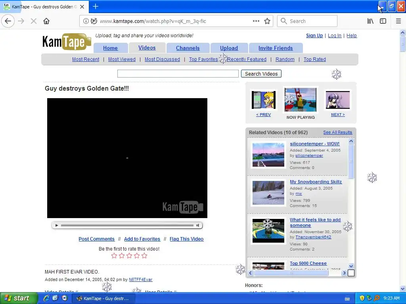Open a new browser tab with plus
406x304 pixels.
[x=95, y=6]
